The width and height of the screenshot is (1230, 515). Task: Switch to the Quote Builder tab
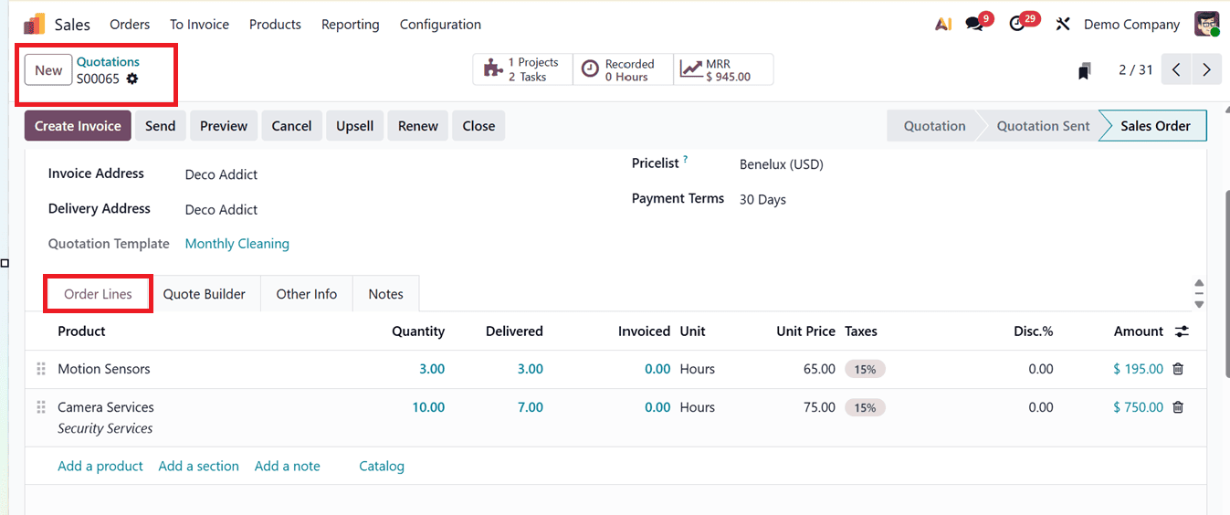tap(205, 294)
